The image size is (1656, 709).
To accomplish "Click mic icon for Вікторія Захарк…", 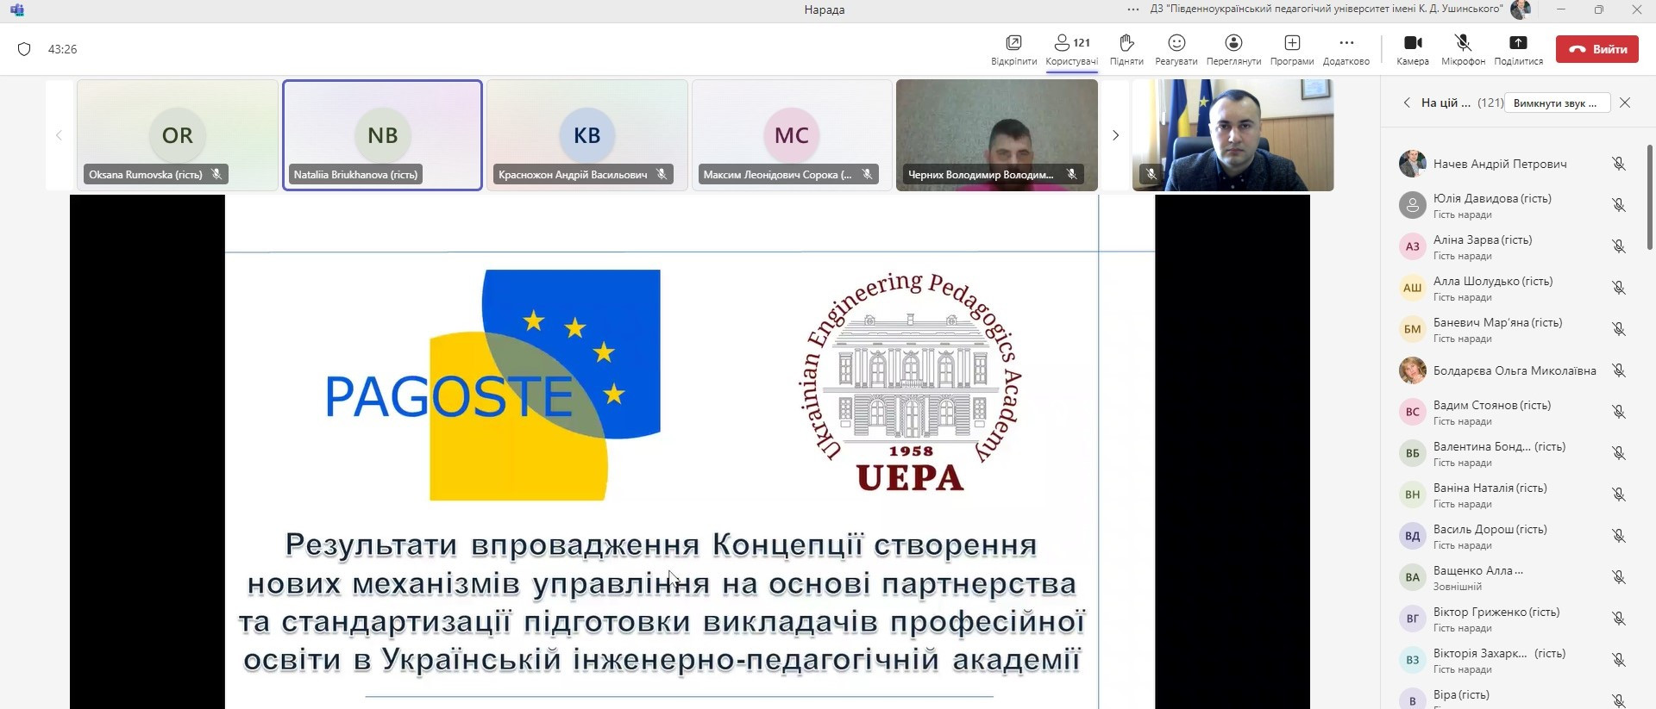I will click(x=1619, y=660).
